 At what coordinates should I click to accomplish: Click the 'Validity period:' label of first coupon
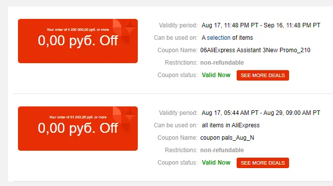pos(178,25)
